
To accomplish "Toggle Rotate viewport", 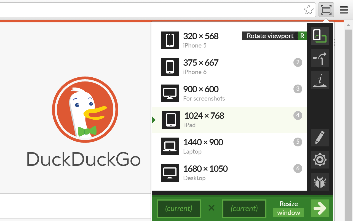I will 270,36.
